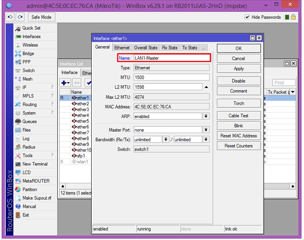
Task: Open the column selector dropdown in Interface List
Action: (x=293, y=92)
